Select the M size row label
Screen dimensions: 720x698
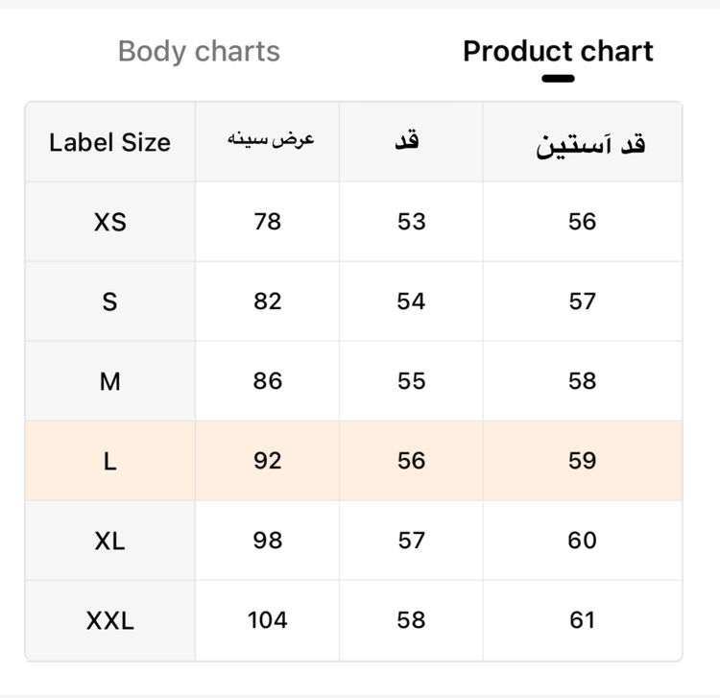coord(109,381)
